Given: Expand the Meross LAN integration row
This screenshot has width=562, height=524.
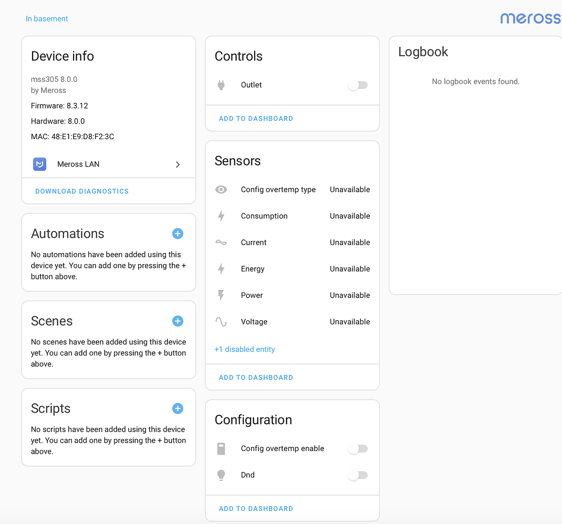Looking at the screenshot, I should (x=178, y=164).
